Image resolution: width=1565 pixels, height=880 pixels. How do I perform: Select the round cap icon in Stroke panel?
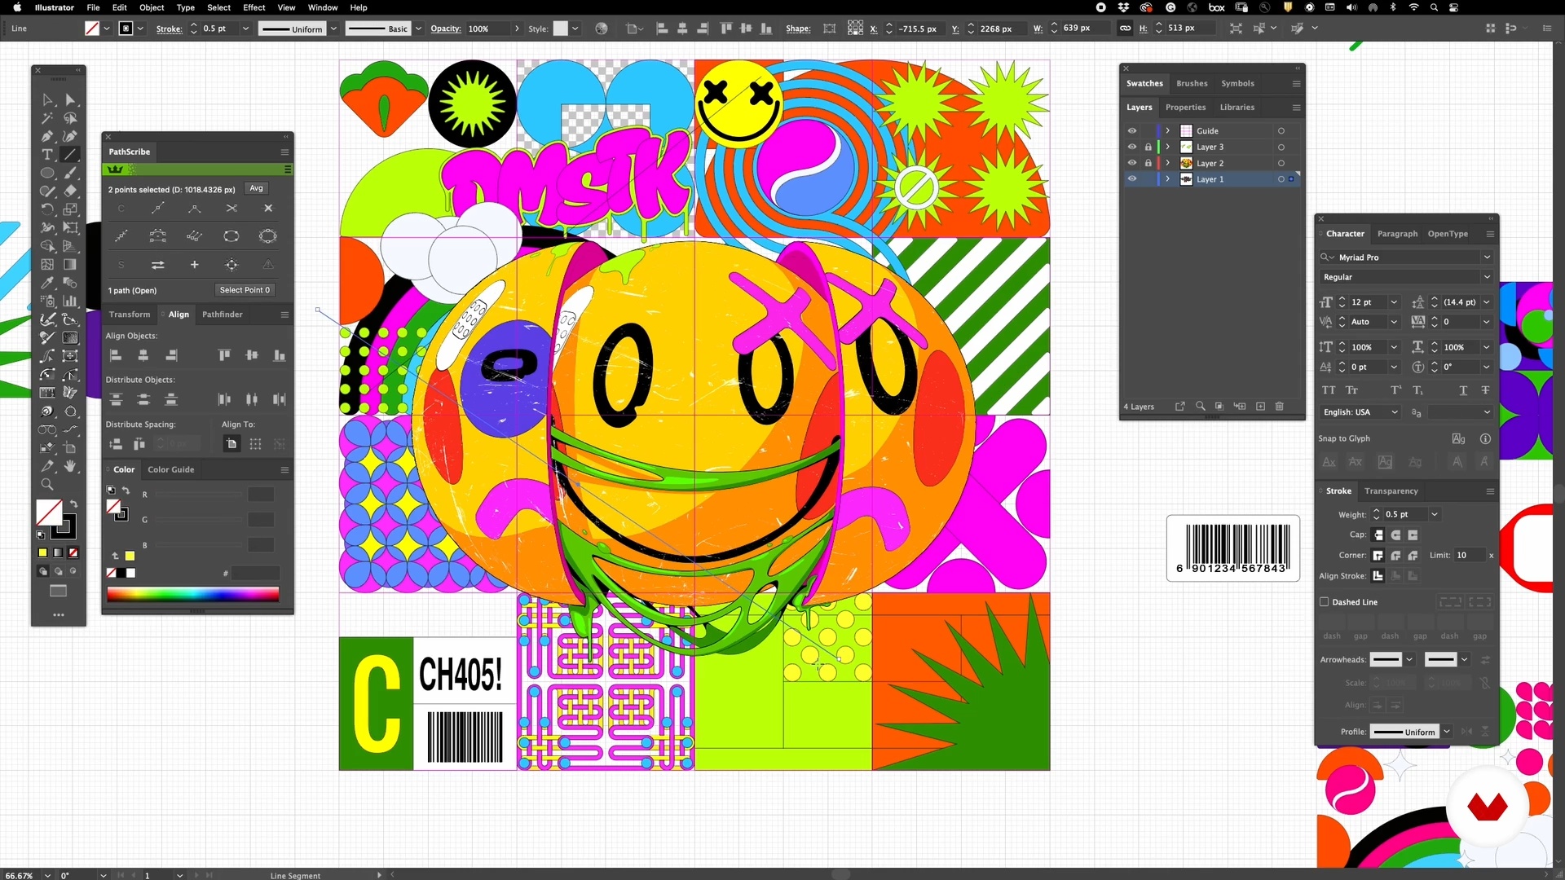pos(1395,535)
